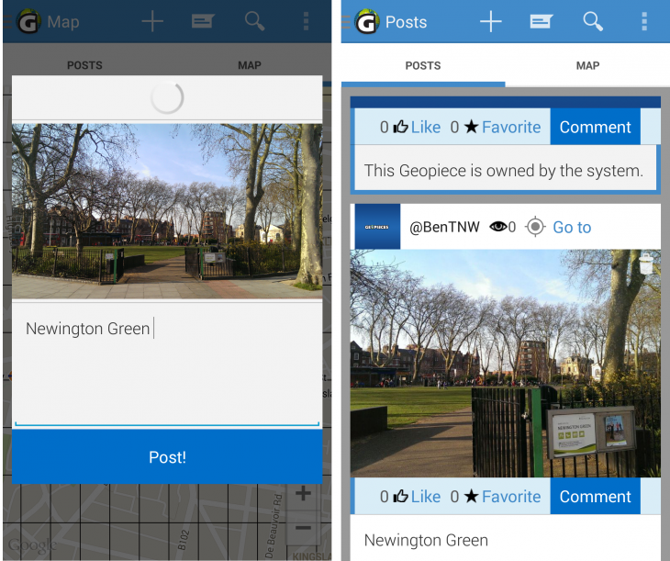Screen dimensions: 670x561
Task: Open the message icon in Posts header
Action: pyautogui.click(x=542, y=22)
